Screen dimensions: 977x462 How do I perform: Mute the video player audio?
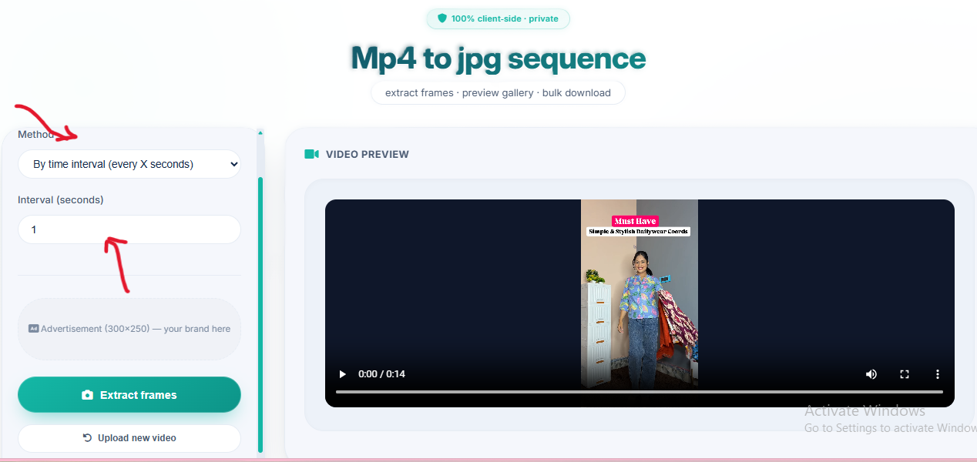point(871,373)
